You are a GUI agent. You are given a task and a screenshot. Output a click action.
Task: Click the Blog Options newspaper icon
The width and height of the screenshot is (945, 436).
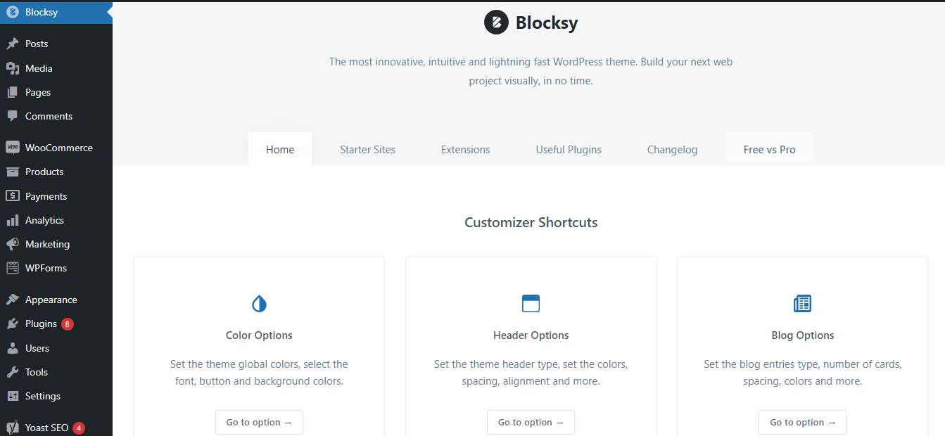pyautogui.click(x=802, y=304)
